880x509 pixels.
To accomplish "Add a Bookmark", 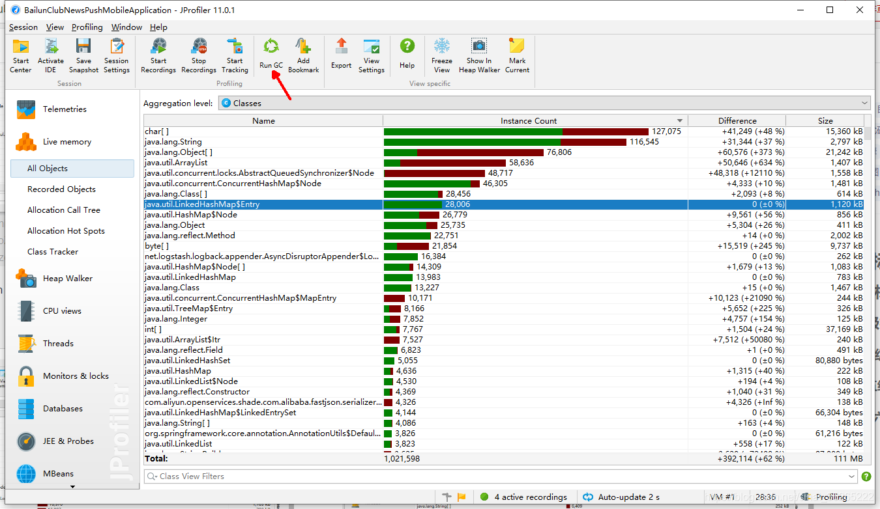I will click(304, 55).
